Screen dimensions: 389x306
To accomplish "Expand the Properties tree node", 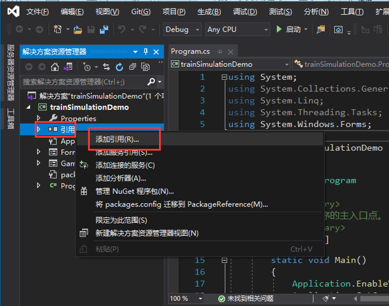I will click(39, 117).
